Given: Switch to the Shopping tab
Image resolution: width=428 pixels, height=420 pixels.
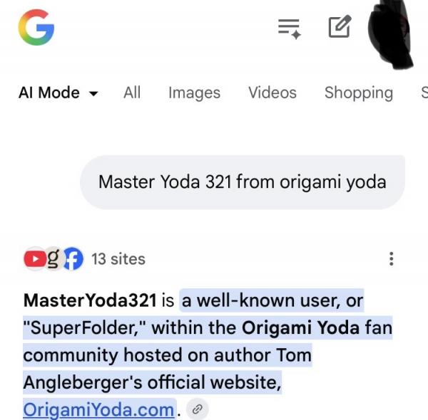Looking at the screenshot, I should [359, 93].
